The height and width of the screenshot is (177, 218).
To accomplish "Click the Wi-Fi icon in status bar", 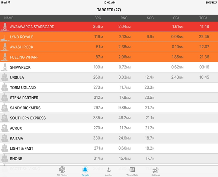I will tap(9, 2).
